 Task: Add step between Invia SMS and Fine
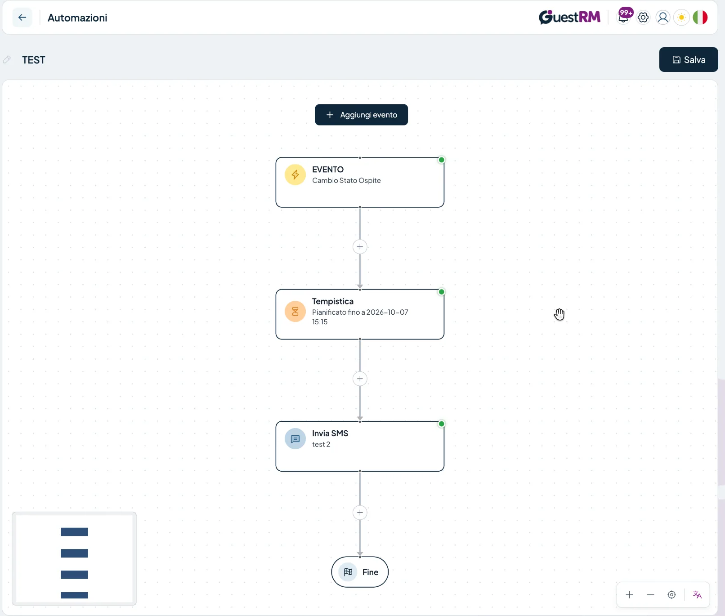click(x=360, y=513)
